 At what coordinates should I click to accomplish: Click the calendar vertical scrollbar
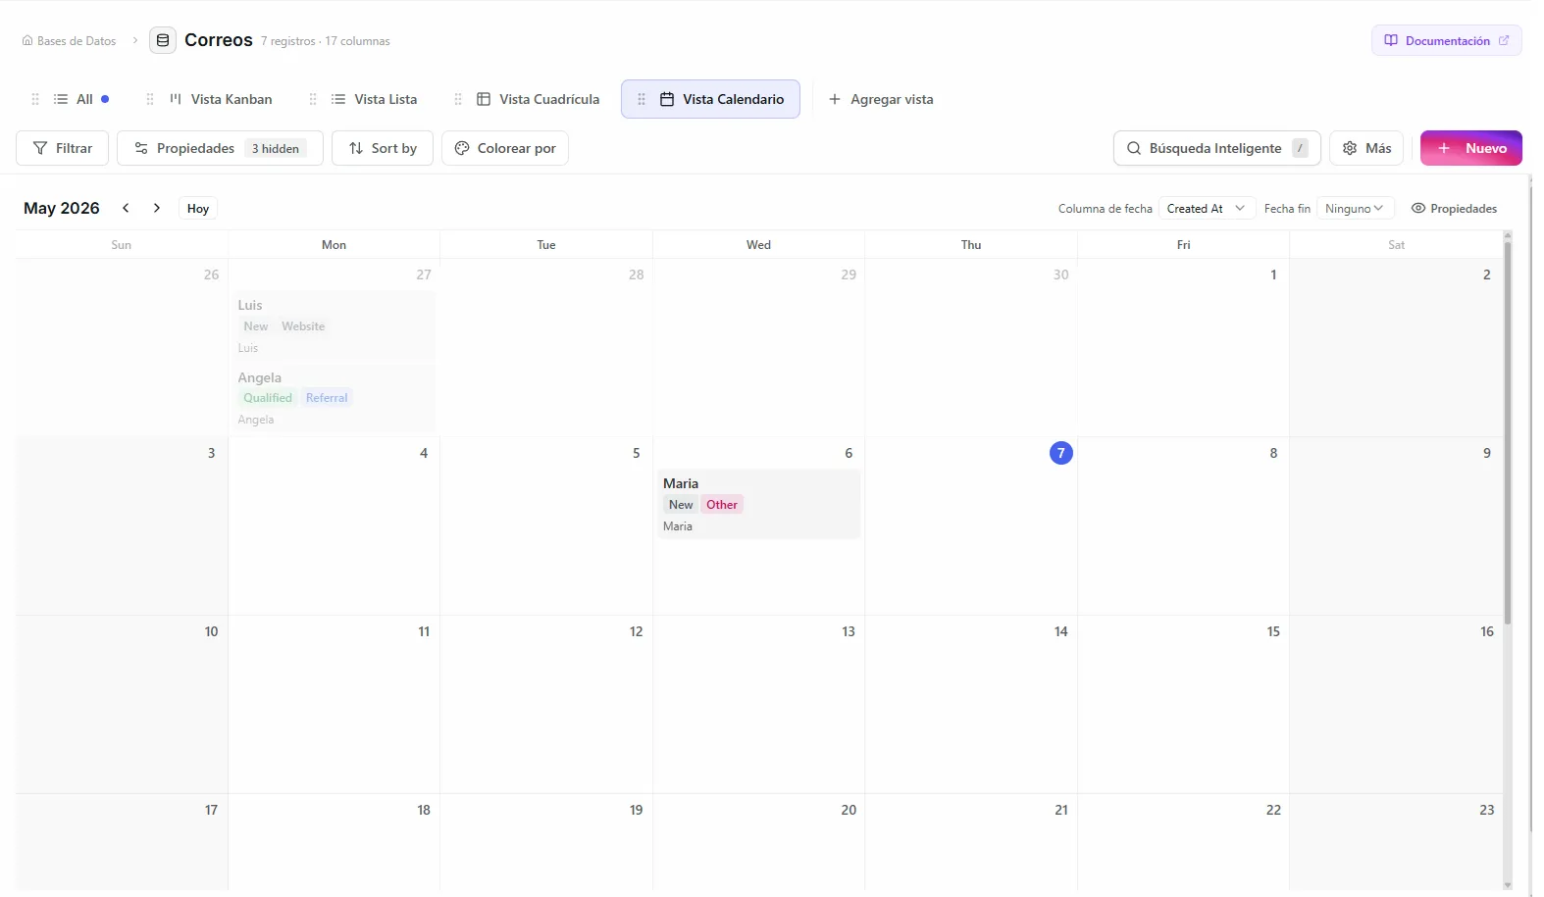click(x=1508, y=431)
